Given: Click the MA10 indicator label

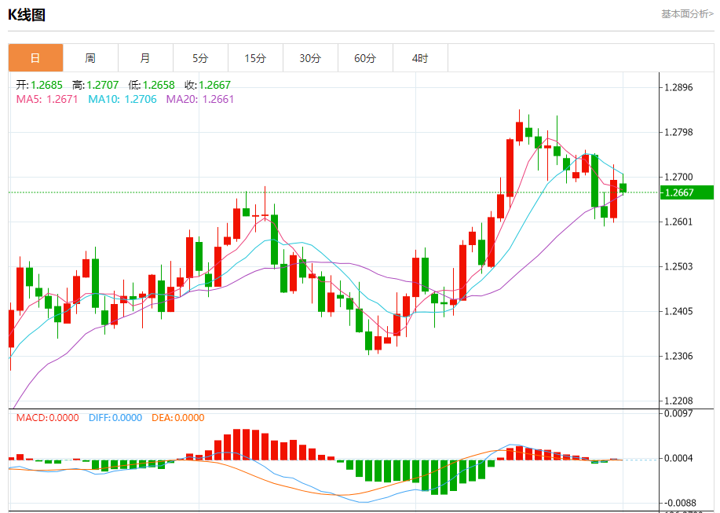Looking at the screenshot, I should (122, 99).
